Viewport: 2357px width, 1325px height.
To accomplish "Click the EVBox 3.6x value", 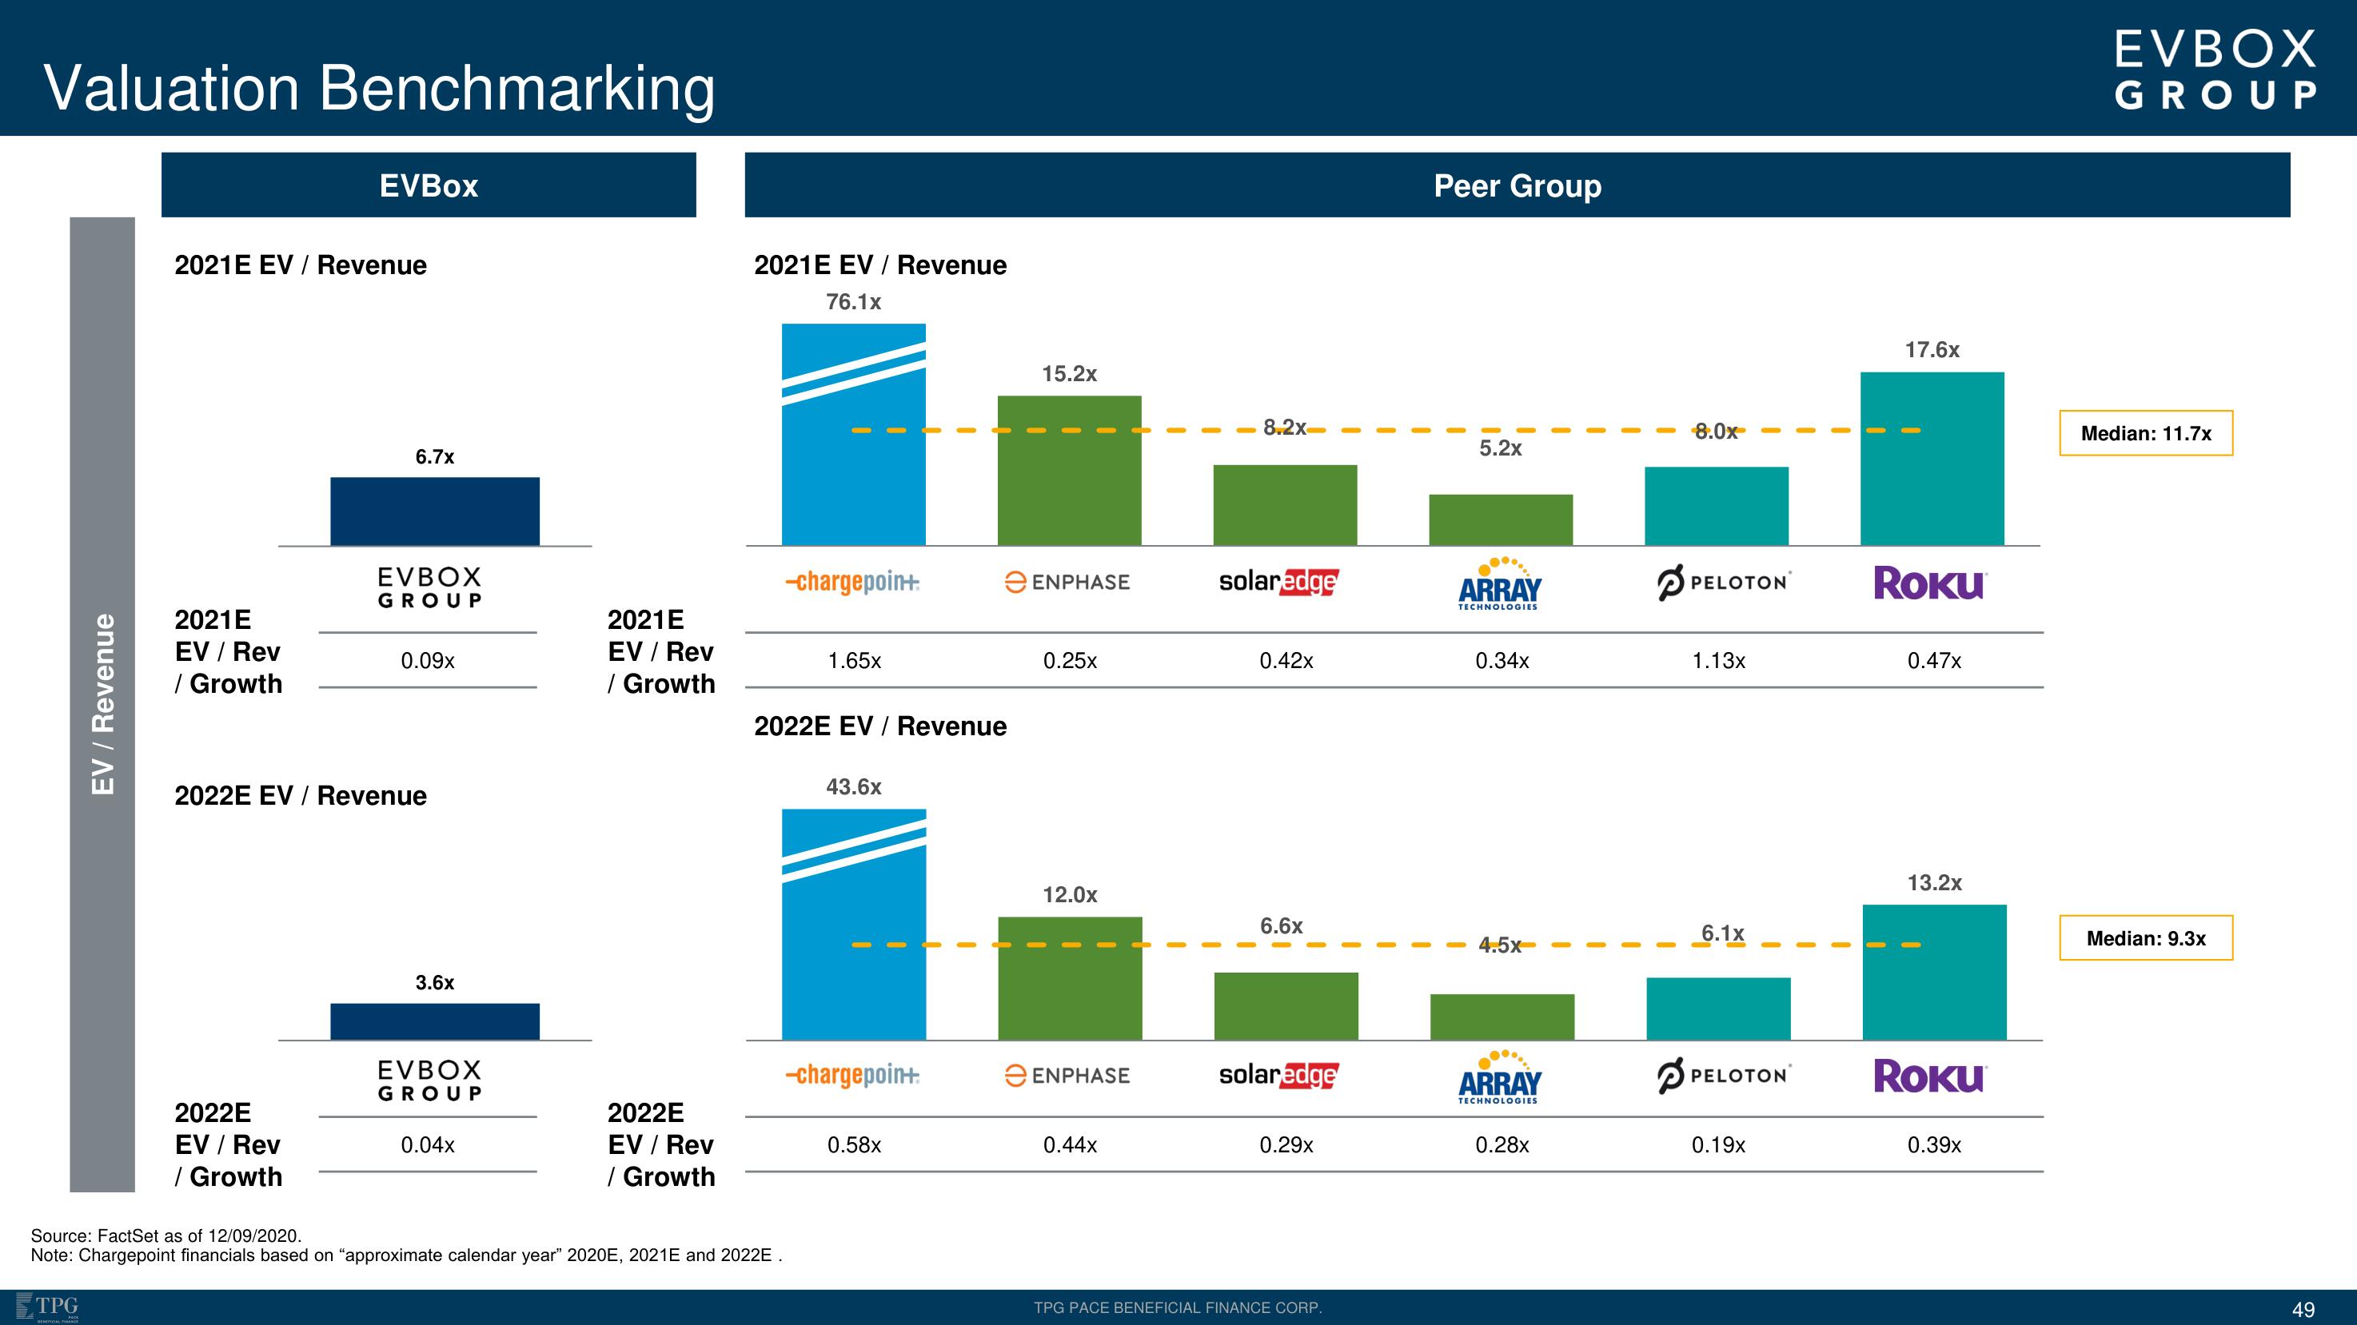I will click(x=435, y=982).
